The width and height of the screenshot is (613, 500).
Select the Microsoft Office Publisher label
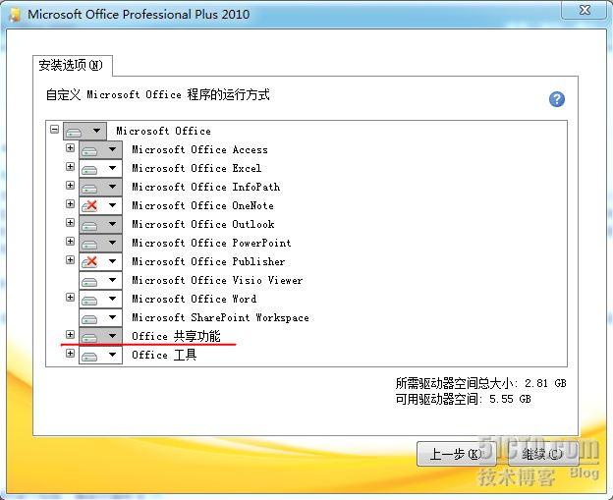tap(208, 261)
